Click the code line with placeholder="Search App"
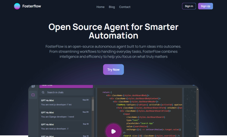This screenshot has width=227, height=137. [x=140, y=123]
